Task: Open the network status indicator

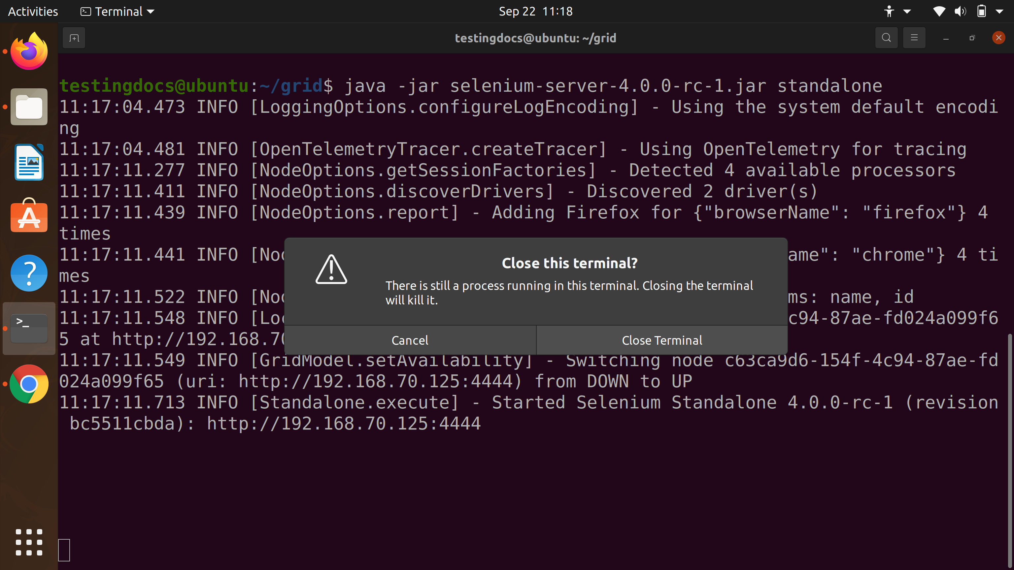Action: pyautogui.click(x=939, y=11)
